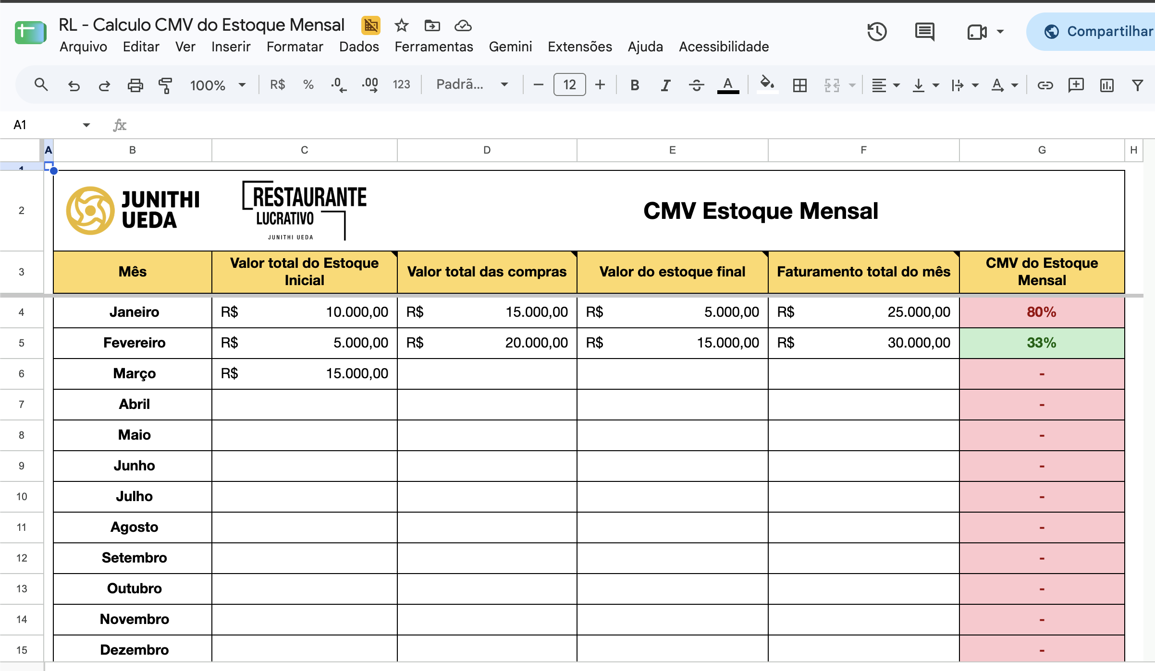This screenshot has height=671, width=1155.
Task: Insert a chart
Action: [1106, 85]
